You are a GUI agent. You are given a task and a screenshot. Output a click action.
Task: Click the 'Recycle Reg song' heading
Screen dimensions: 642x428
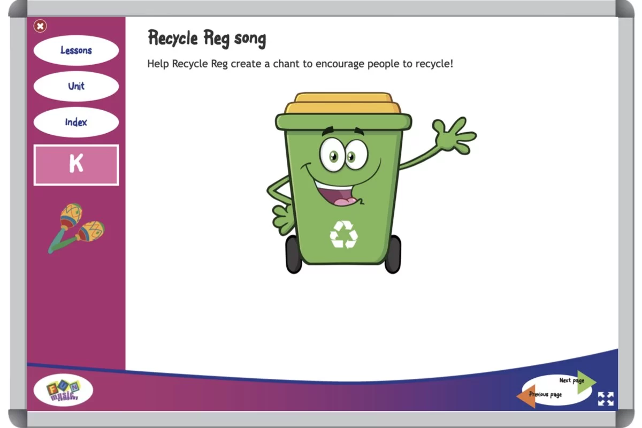(x=207, y=39)
